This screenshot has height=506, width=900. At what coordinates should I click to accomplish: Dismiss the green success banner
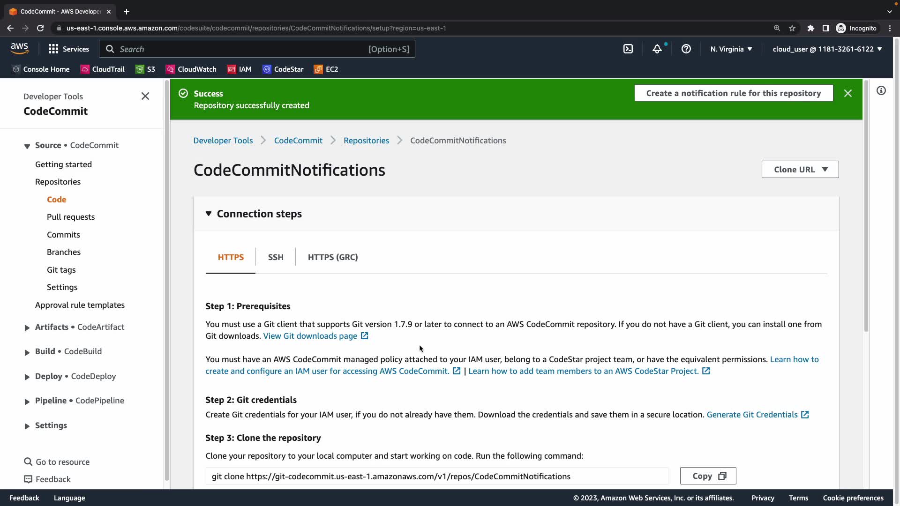coord(848,93)
